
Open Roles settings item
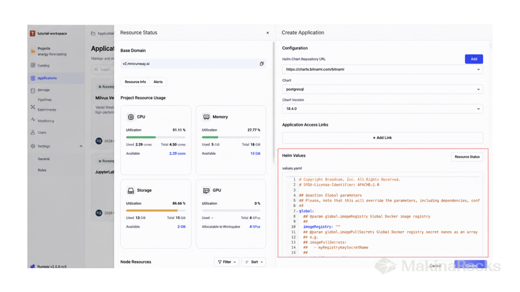click(x=42, y=170)
